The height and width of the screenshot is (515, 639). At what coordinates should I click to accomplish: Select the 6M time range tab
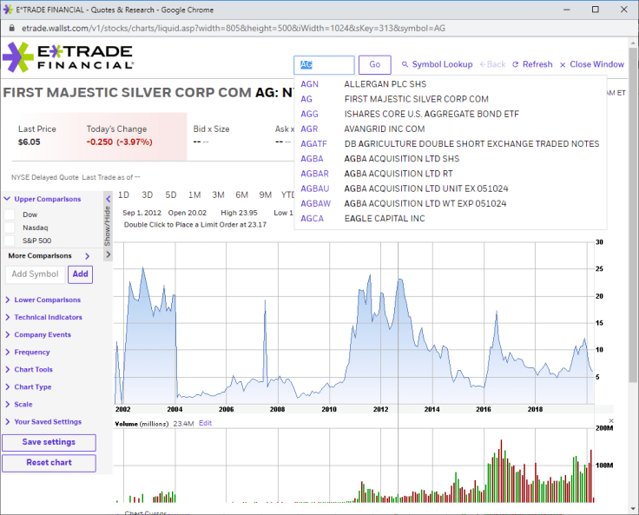[x=241, y=195]
